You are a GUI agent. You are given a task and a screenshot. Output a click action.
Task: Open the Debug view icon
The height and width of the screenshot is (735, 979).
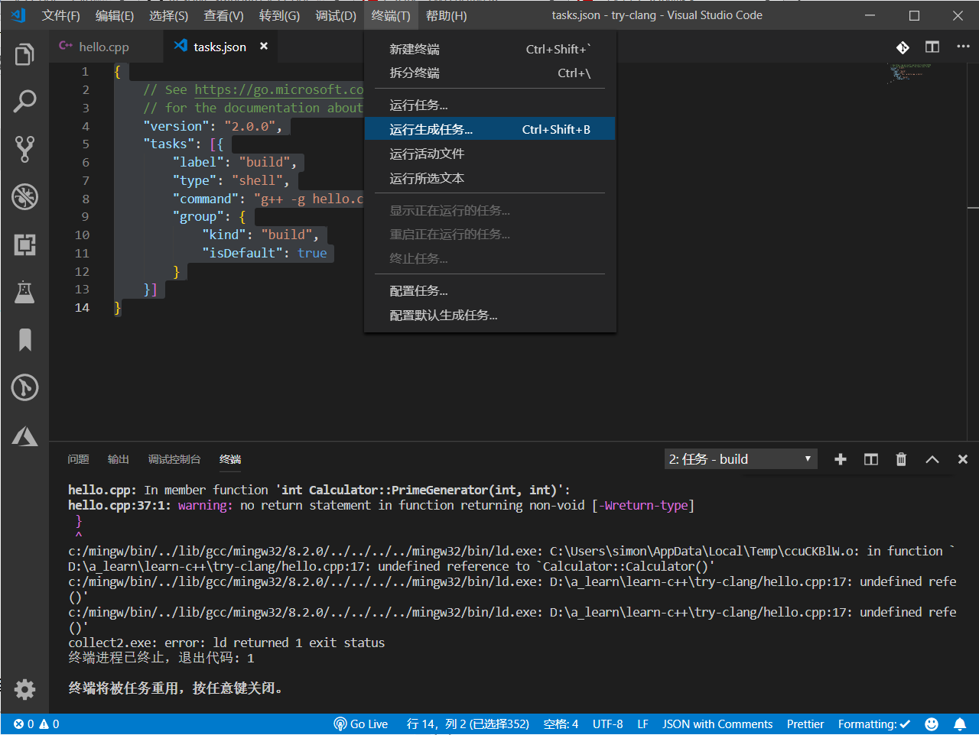point(24,197)
